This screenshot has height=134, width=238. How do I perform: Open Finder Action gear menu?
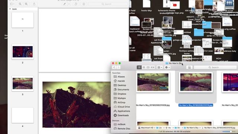(x=168, y=67)
